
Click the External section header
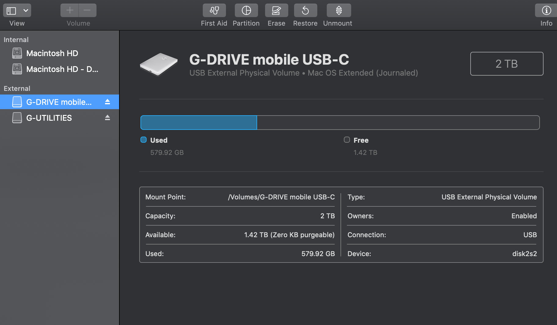coord(17,88)
